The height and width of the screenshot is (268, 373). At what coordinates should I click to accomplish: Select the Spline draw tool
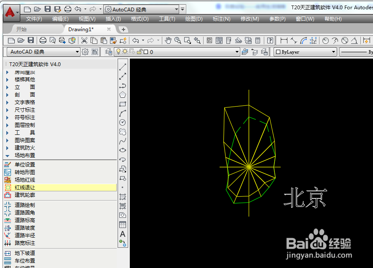coord(123,141)
